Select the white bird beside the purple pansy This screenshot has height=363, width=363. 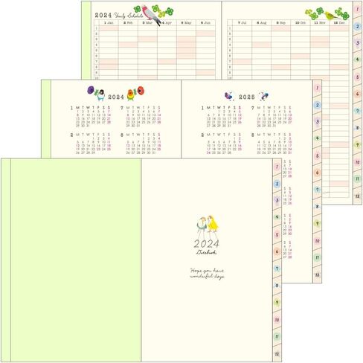100,95
